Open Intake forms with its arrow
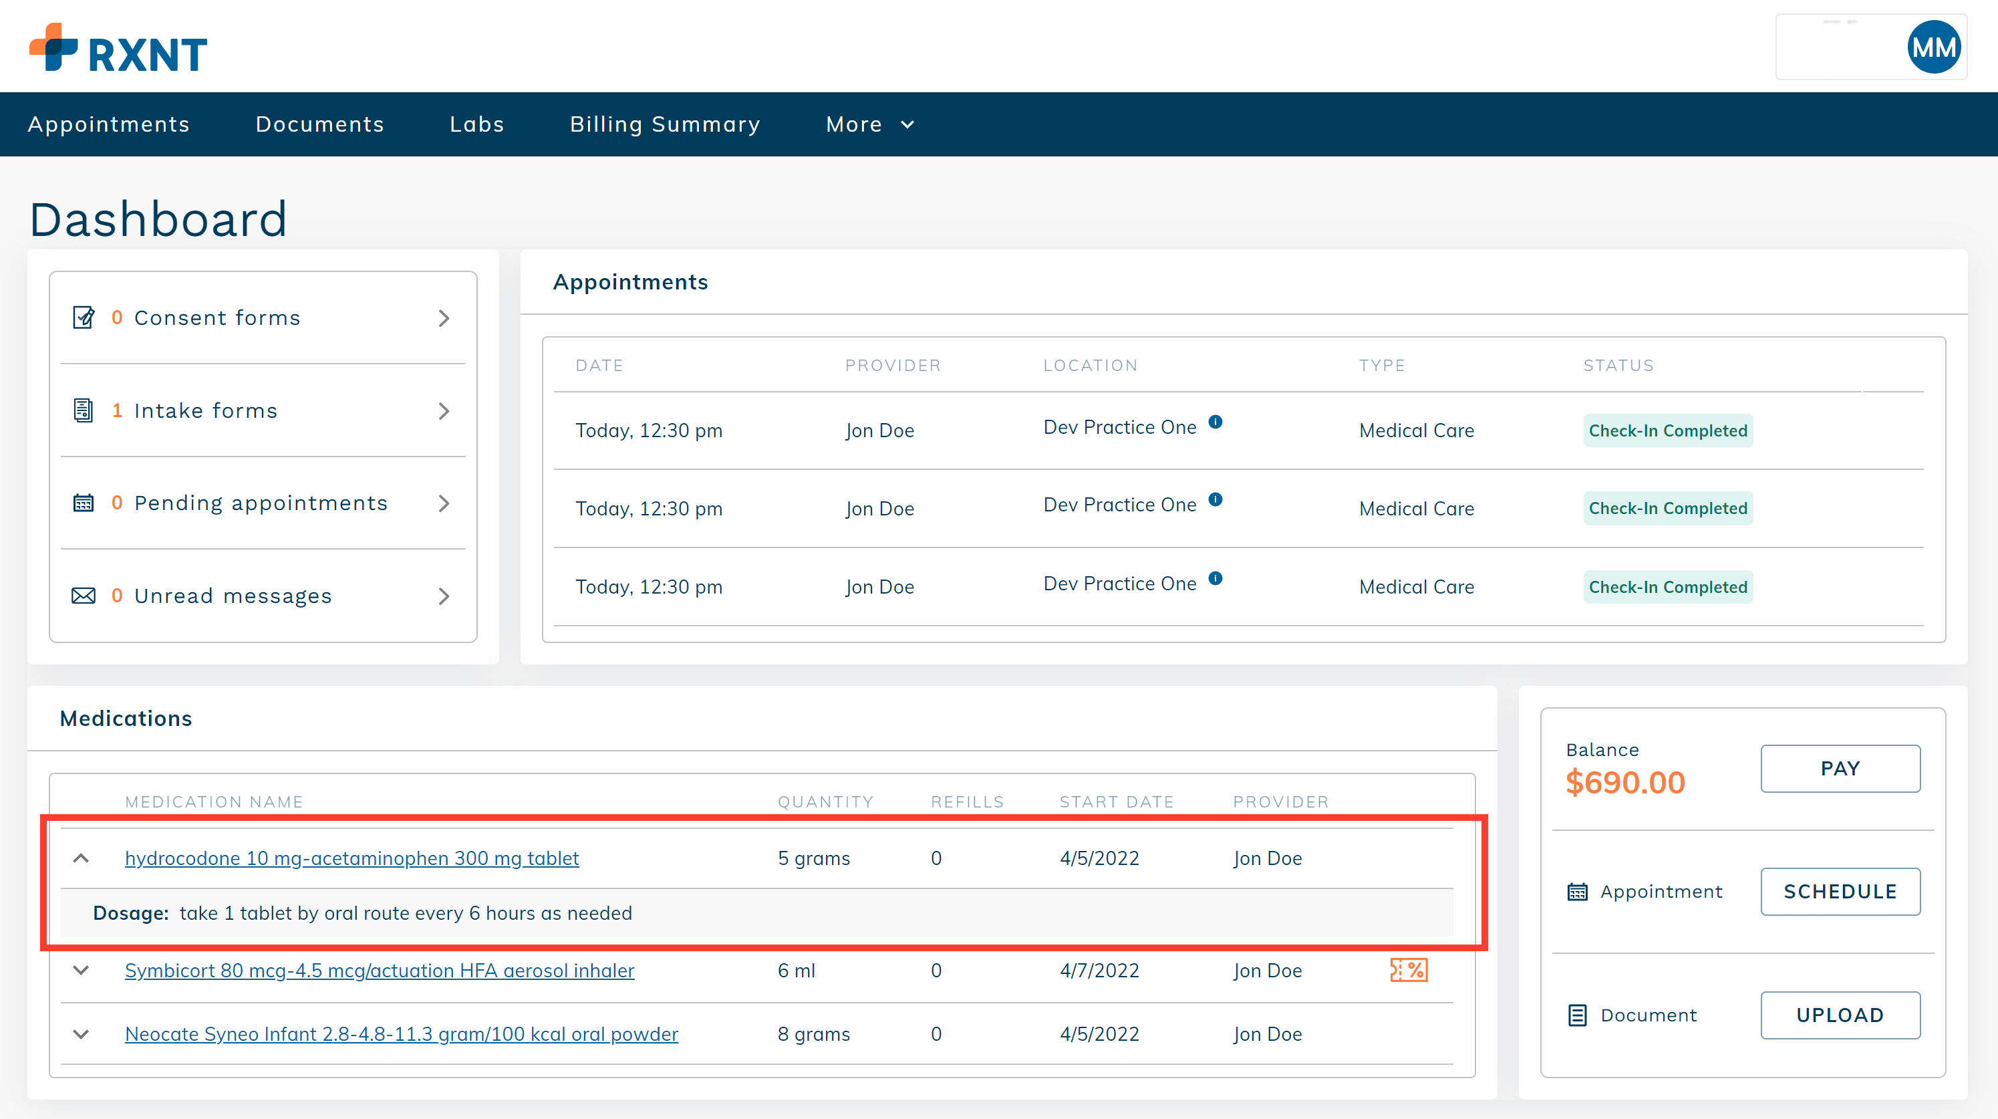Screen dimensions: 1998x1119 [x=444, y=411]
